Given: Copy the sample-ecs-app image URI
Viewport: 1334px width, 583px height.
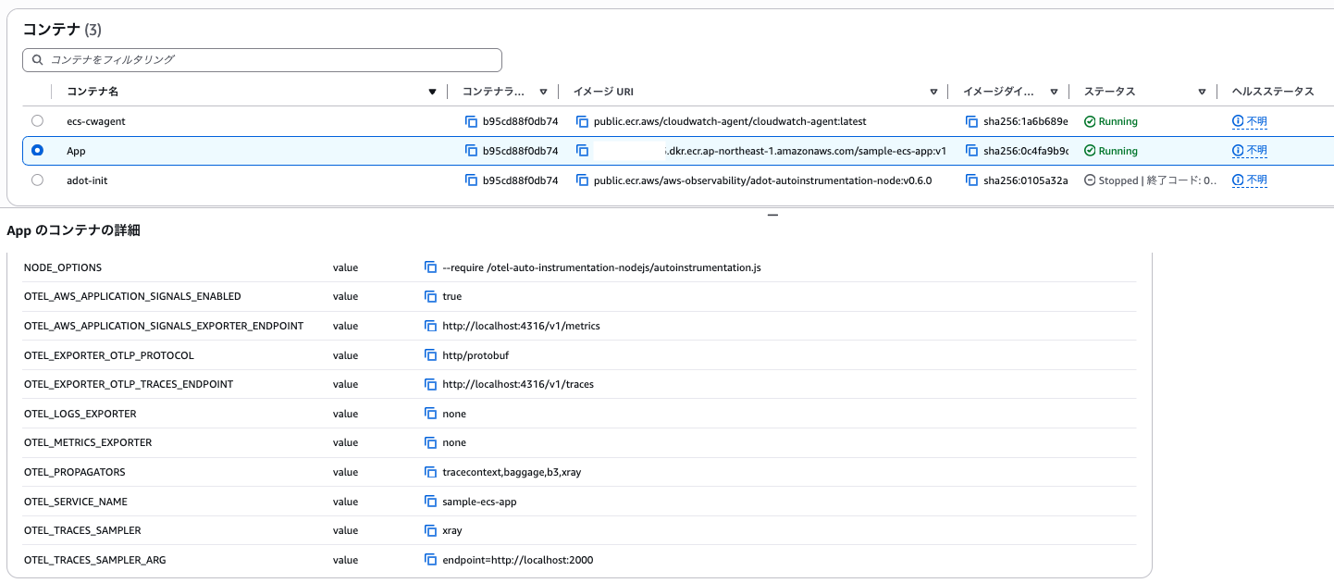Looking at the screenshot, I should coord(582,151).
